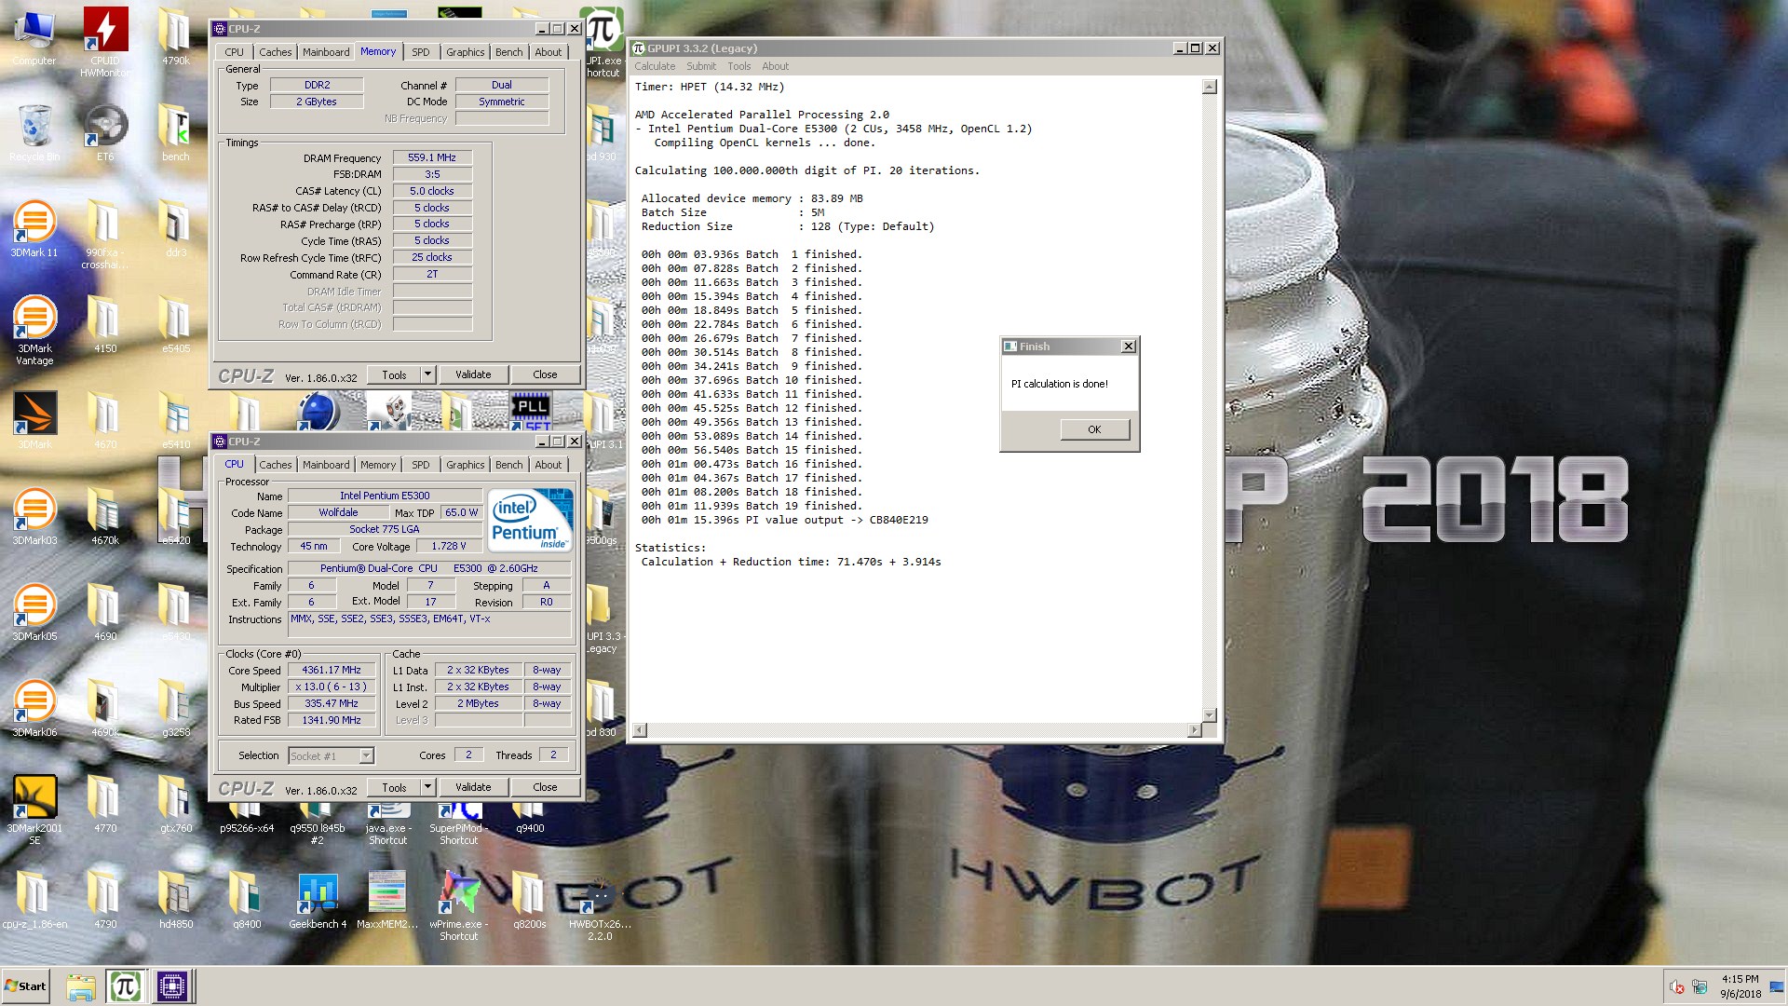Expand the Socket #1 selection dropdown

click(x=366, y=755)
